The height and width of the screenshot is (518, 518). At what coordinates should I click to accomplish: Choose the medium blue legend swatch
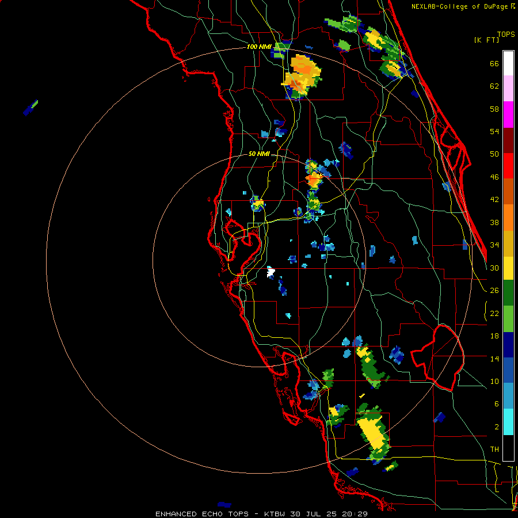click(508, 370)
